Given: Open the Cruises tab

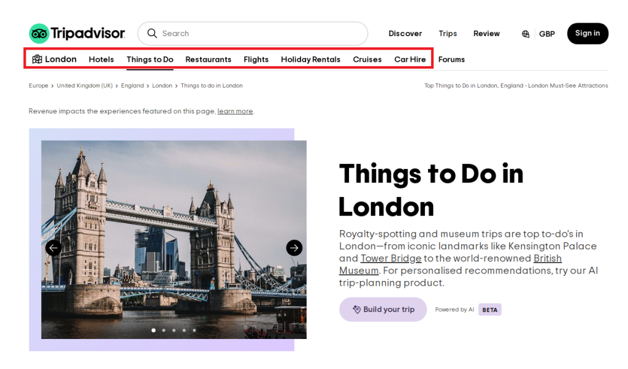Looking at the screenshot, I should pos(367,59).
